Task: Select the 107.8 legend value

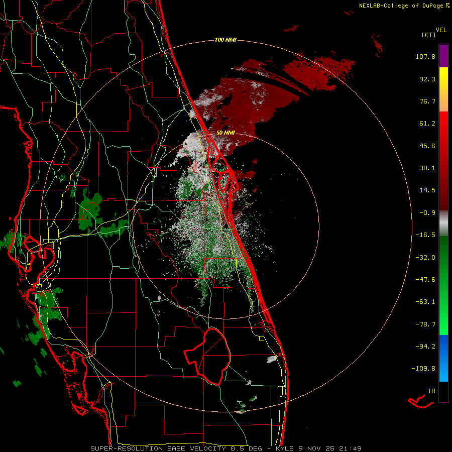Action: click(425, 56)
